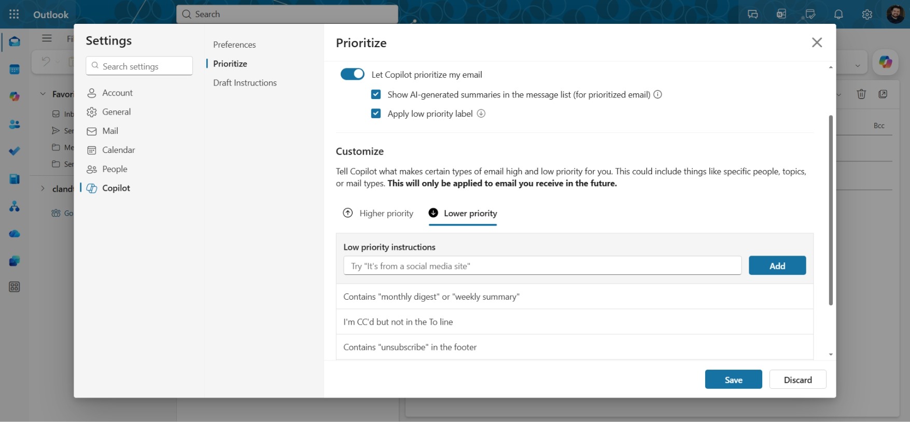The image size is (910, 422).
Task: Open Draft Instructions section
Action: pyautogui.click(x=245, y=83)
